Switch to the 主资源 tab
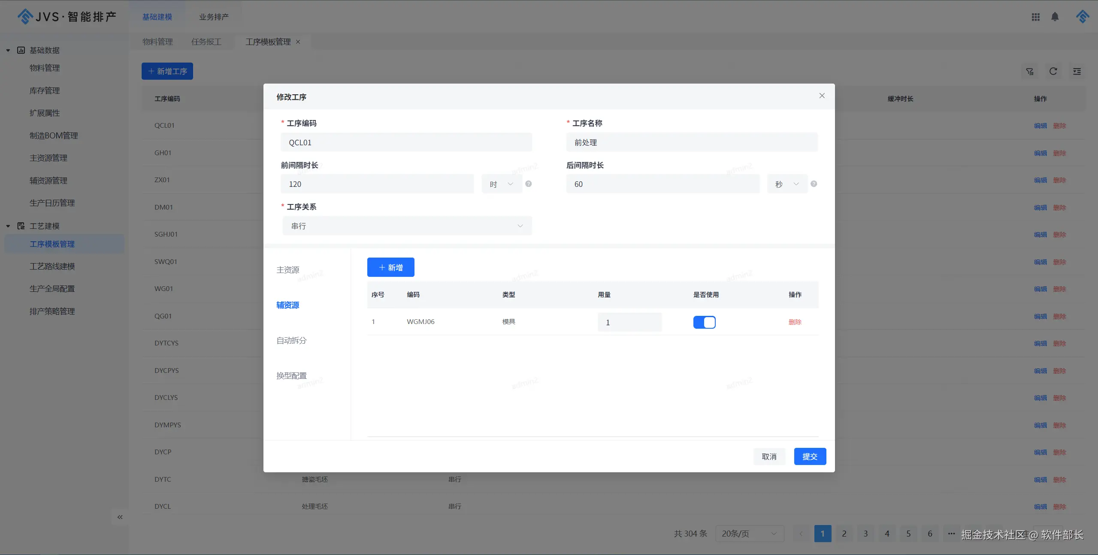 [x=288, y=270]
